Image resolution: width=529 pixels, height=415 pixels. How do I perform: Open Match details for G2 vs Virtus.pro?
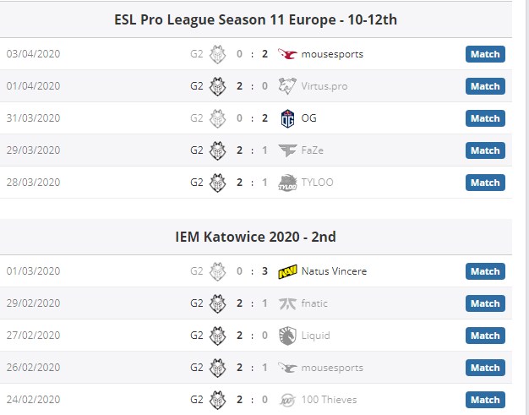tap(485, 86)
